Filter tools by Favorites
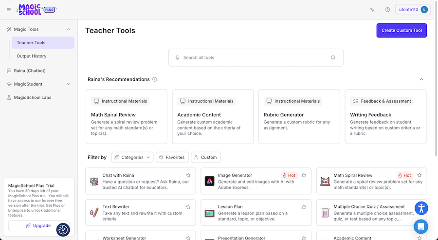 tap(172, 157)
